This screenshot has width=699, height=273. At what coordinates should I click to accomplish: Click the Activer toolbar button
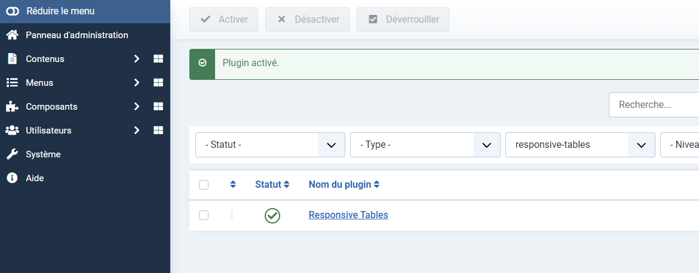point(224,20)
